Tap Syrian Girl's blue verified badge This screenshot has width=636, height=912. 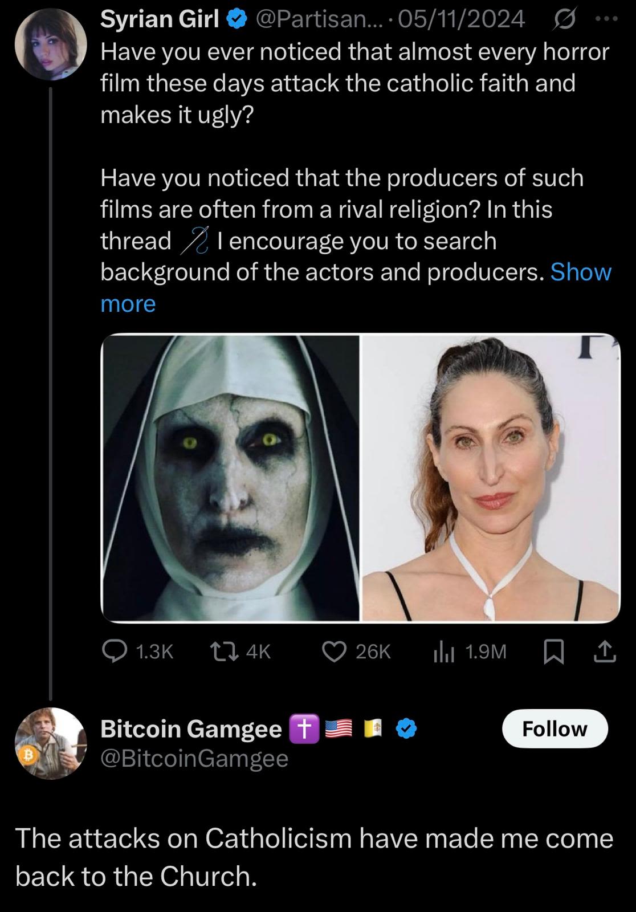237,19
